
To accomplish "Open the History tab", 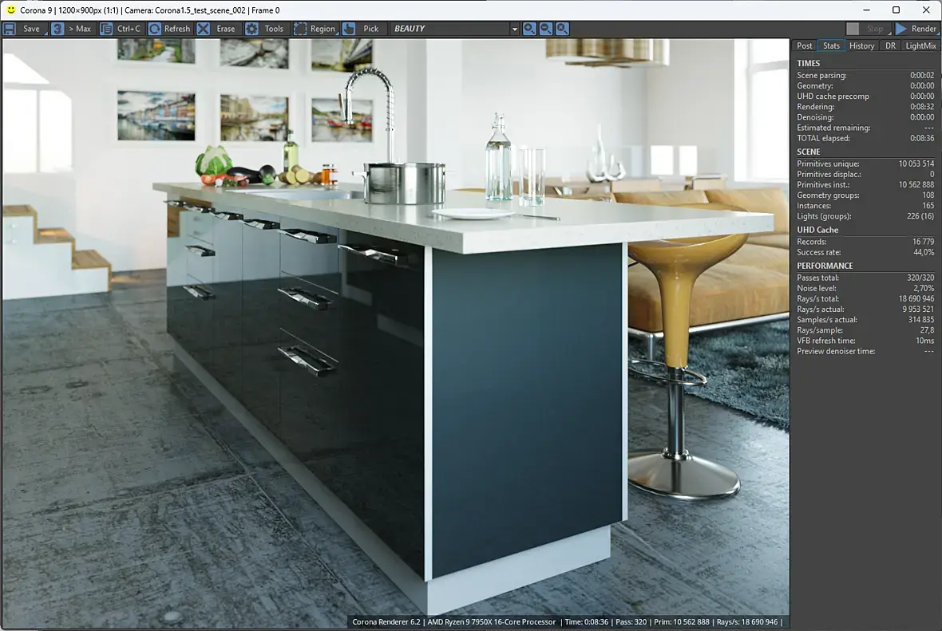I will pyautogui.click(x=861, y=45).
